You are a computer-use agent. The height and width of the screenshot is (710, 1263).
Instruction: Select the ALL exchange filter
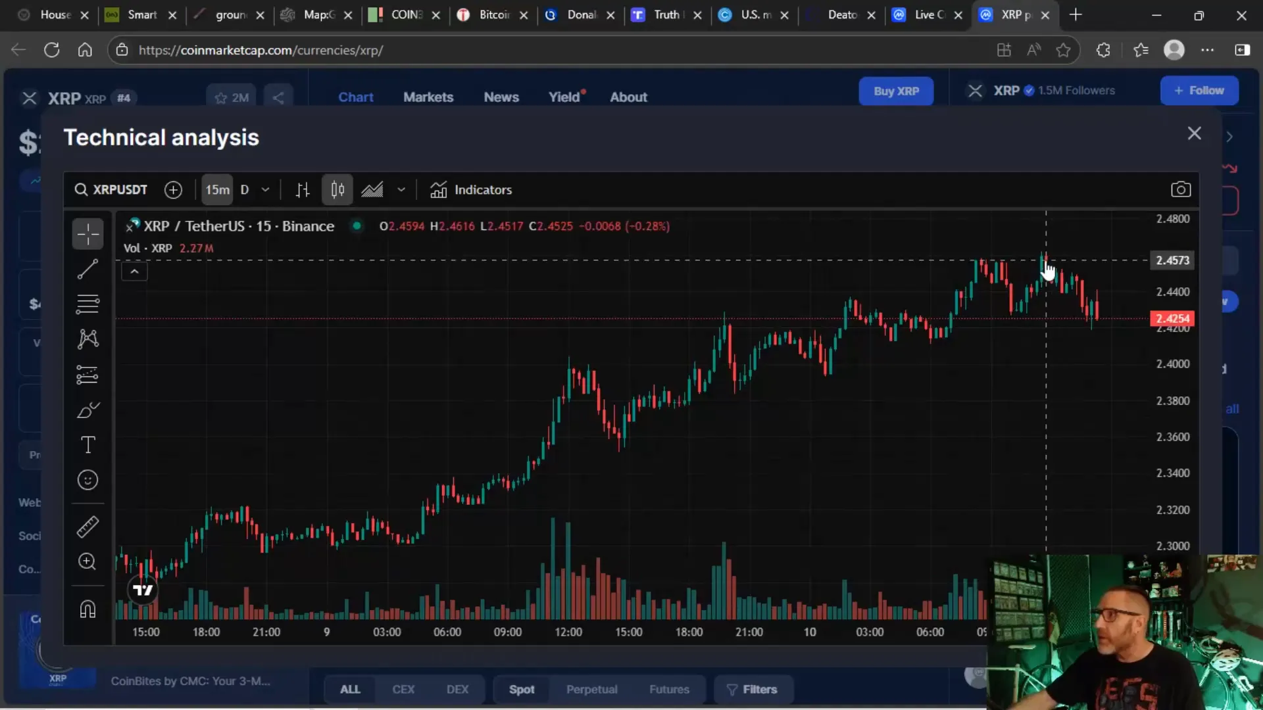tap(350, 690)
